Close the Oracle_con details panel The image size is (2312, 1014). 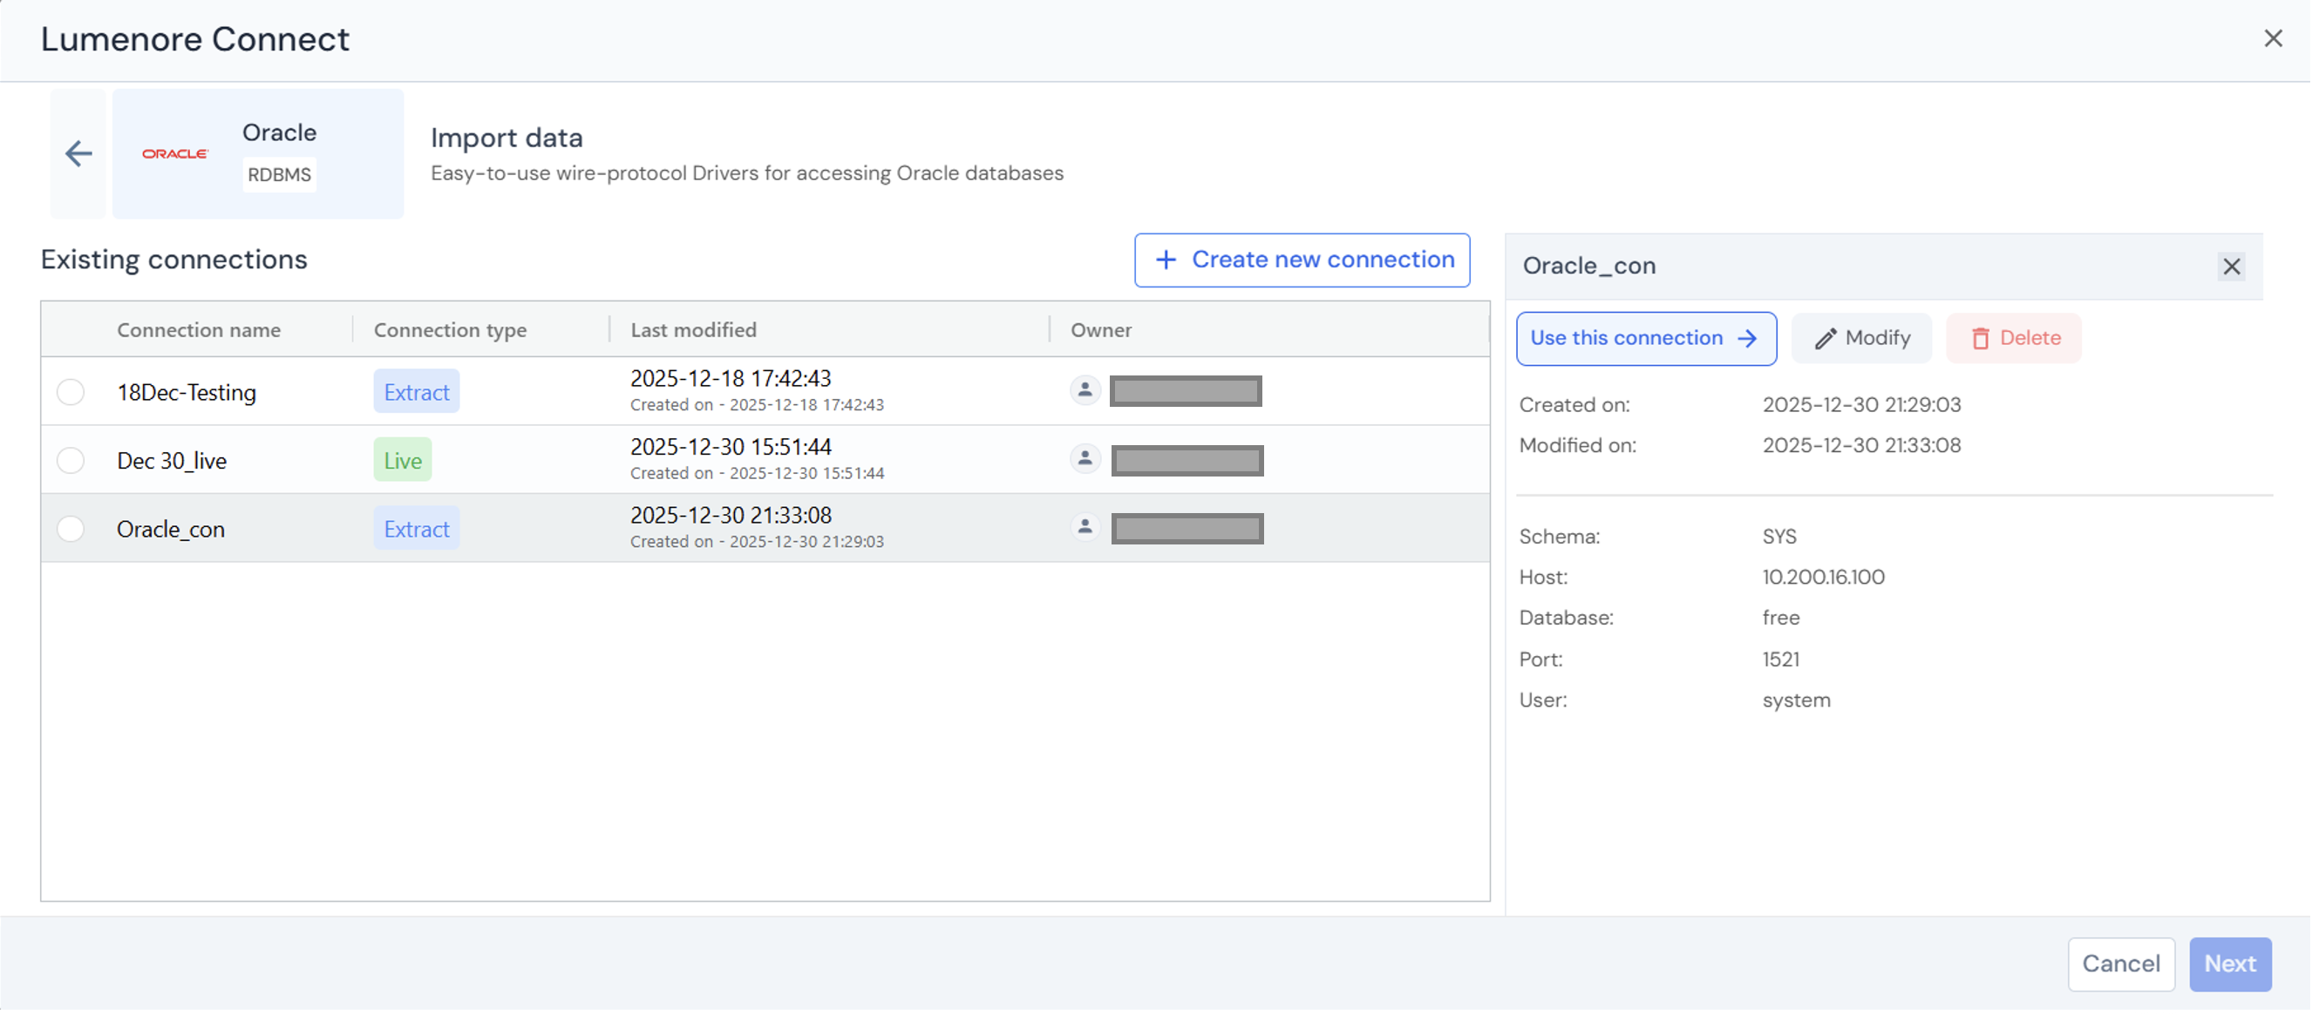coord(2231,267)
